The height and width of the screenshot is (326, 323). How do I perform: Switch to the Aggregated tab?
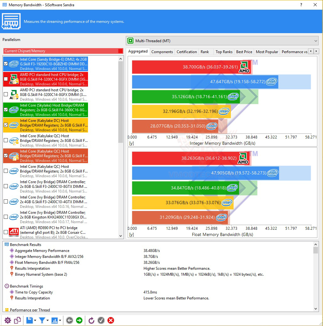tap(138, 51)
